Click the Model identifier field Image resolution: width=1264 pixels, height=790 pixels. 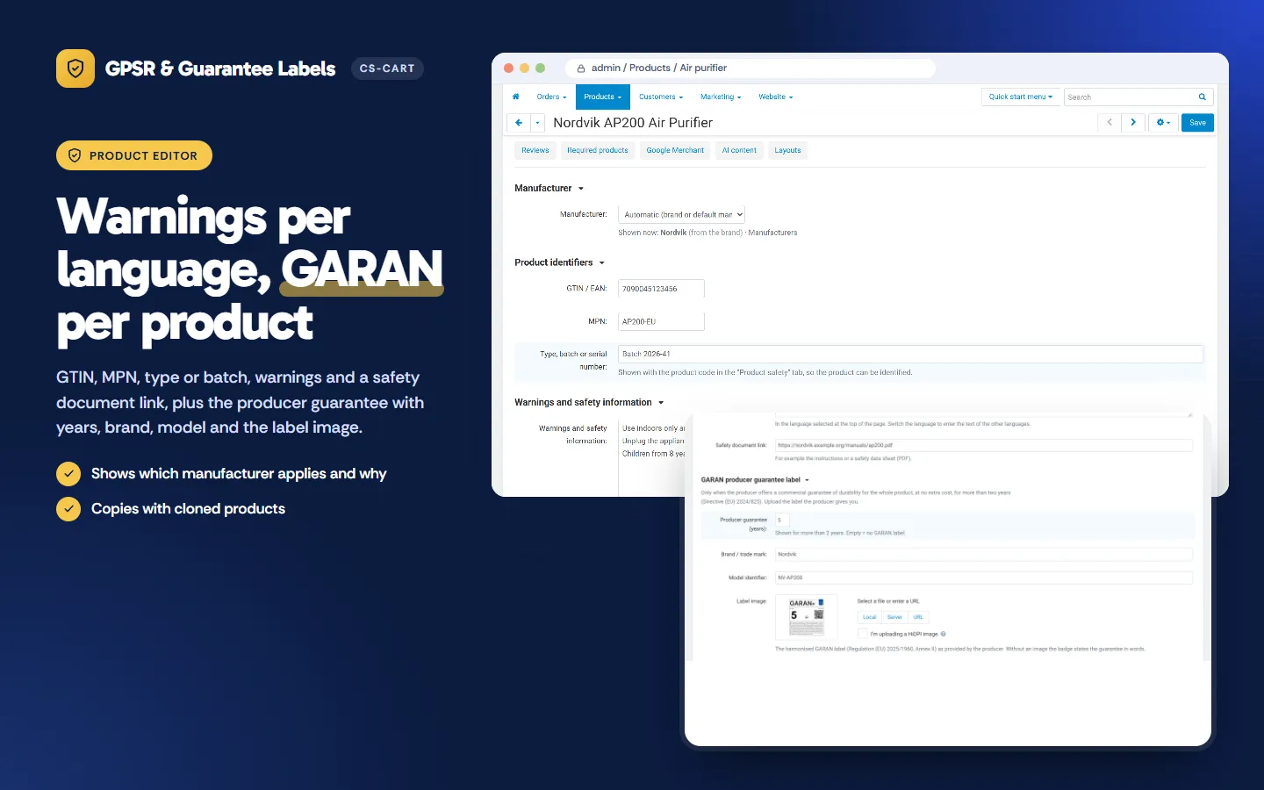pos(983,578)
